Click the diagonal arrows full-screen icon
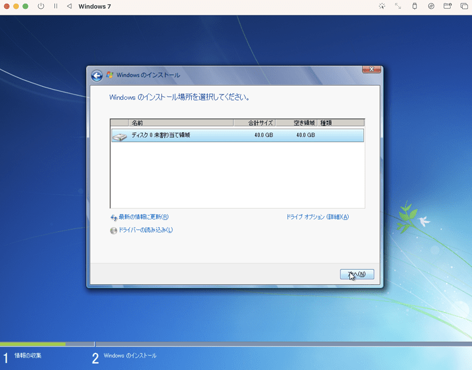The height and width of the screenshot is (370, 472). point(398,6)
